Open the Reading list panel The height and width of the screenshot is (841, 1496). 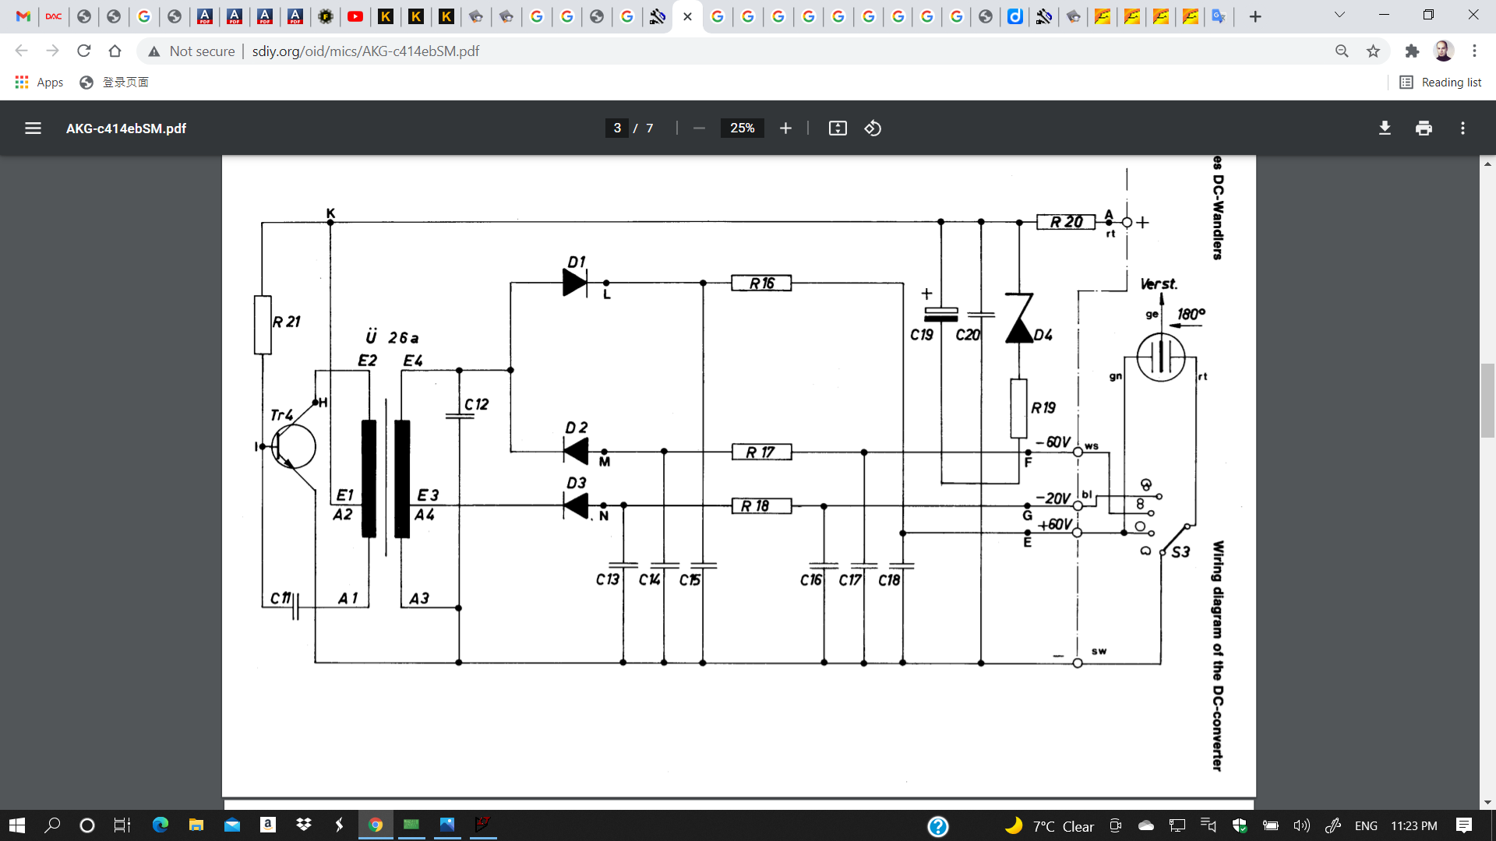point(1440,83)
